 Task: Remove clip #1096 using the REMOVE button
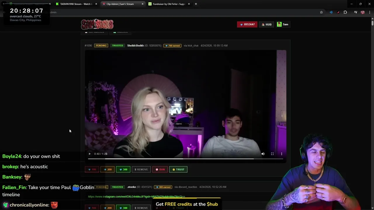click(x=141, y=169)
